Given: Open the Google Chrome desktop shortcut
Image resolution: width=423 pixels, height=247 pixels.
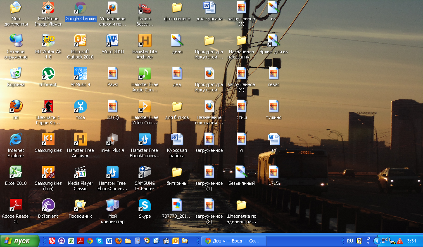Looking at the screenshot, I should coord(80,8).
